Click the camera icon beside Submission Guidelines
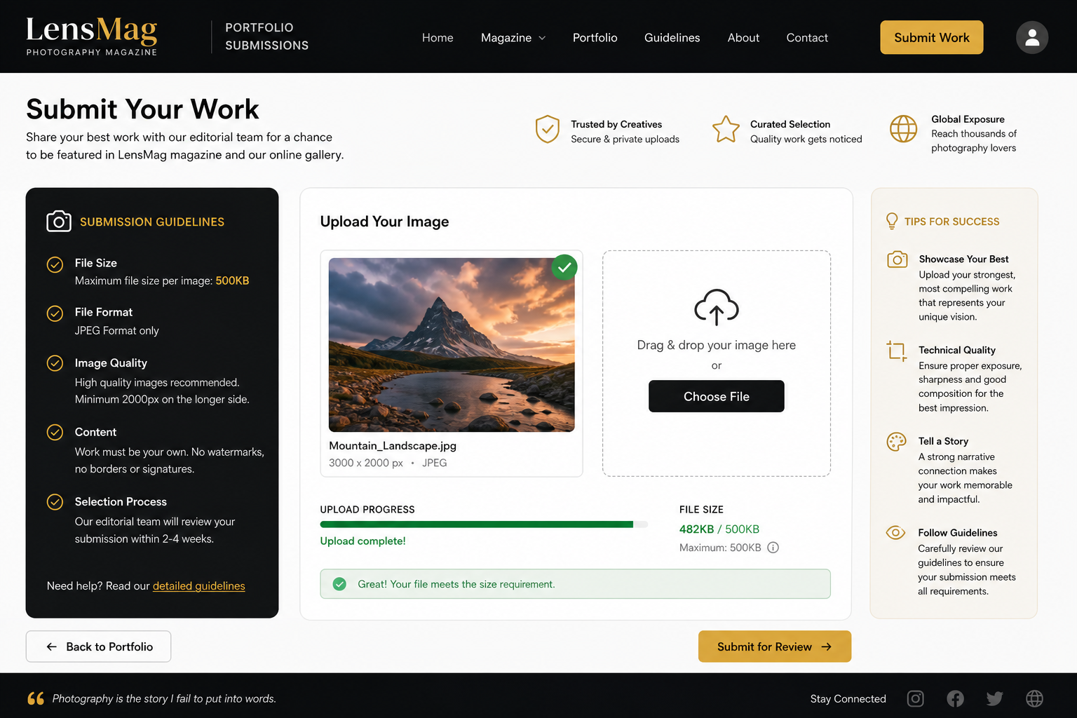The image size is (1077, 718). (59, 222)
